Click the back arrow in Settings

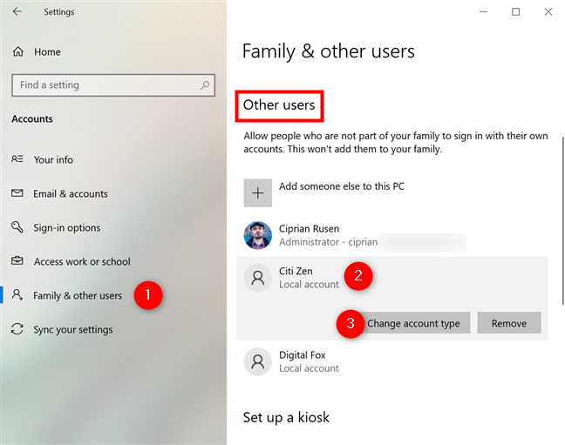click(x=17, y=12)
